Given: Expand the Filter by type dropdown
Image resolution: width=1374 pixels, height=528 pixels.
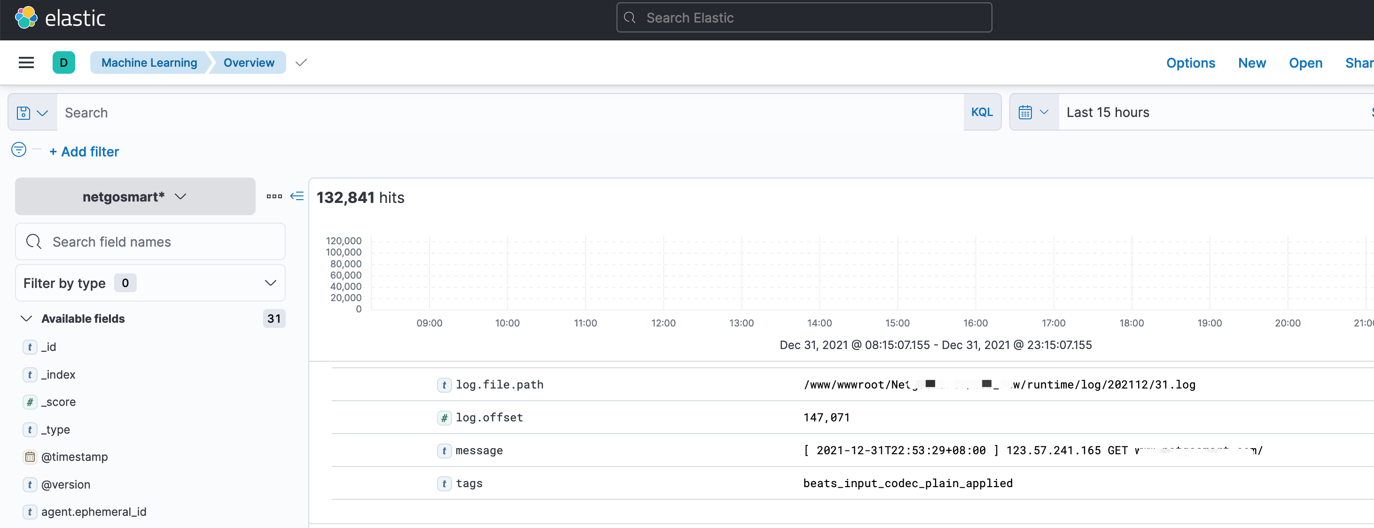Looking at the screenshot, I should pyautogui.click(x=150, y=283).
